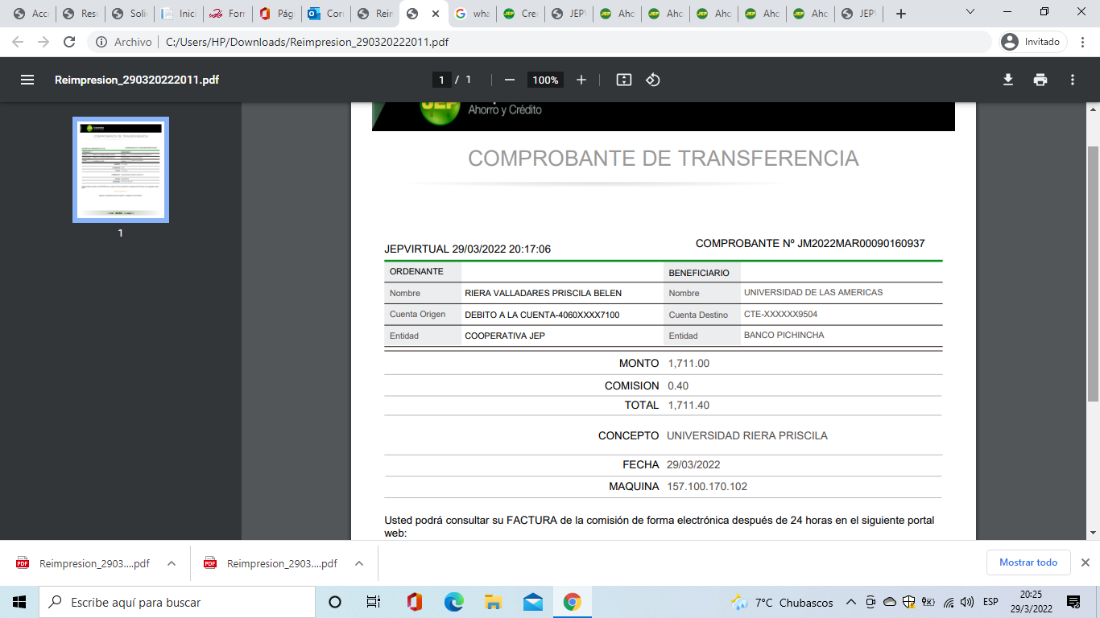The width and height of the screenshot is (1100, 618).
Task: Click the fit to page icon
Action: [623, 80]
